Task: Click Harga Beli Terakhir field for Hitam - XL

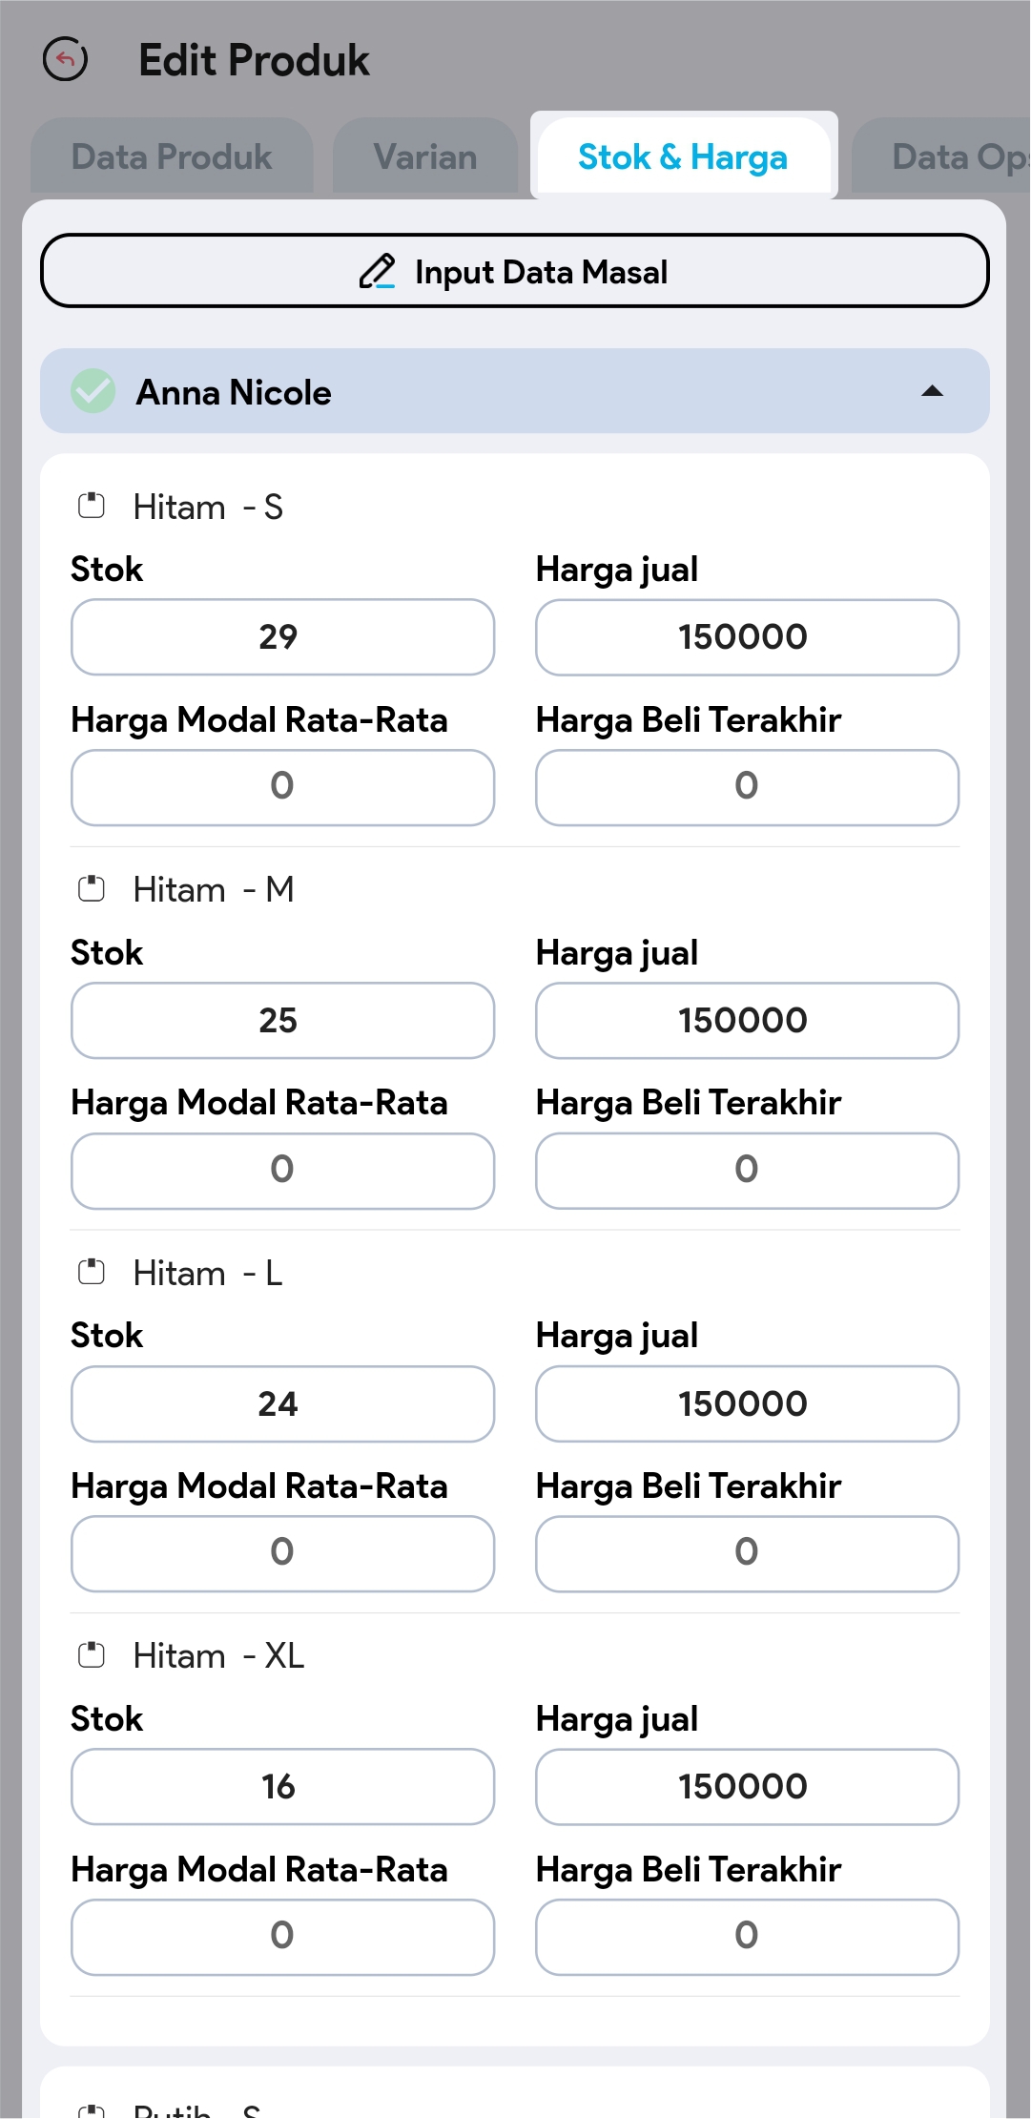Action: (747, 1937)
